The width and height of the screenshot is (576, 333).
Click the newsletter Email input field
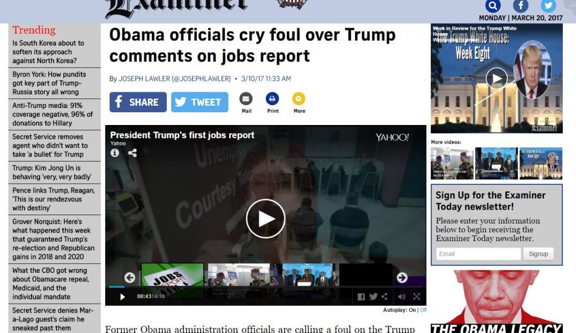coord(479,254)
